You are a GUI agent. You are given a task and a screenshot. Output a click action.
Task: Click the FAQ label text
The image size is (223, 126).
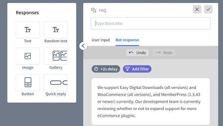(x=103, y=10)
